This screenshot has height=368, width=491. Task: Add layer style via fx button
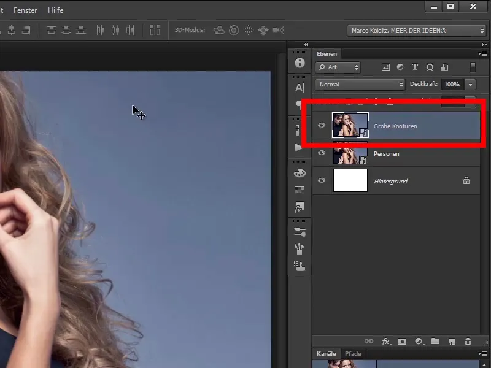click(x=387, y=342)
